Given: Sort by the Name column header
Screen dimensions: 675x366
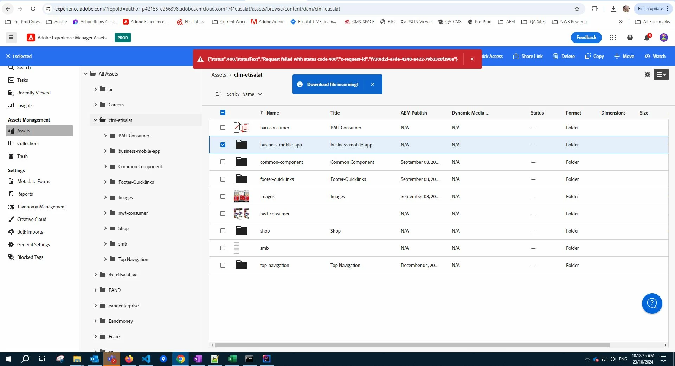Looking at the screenshot, I should (x=272, y=113).
